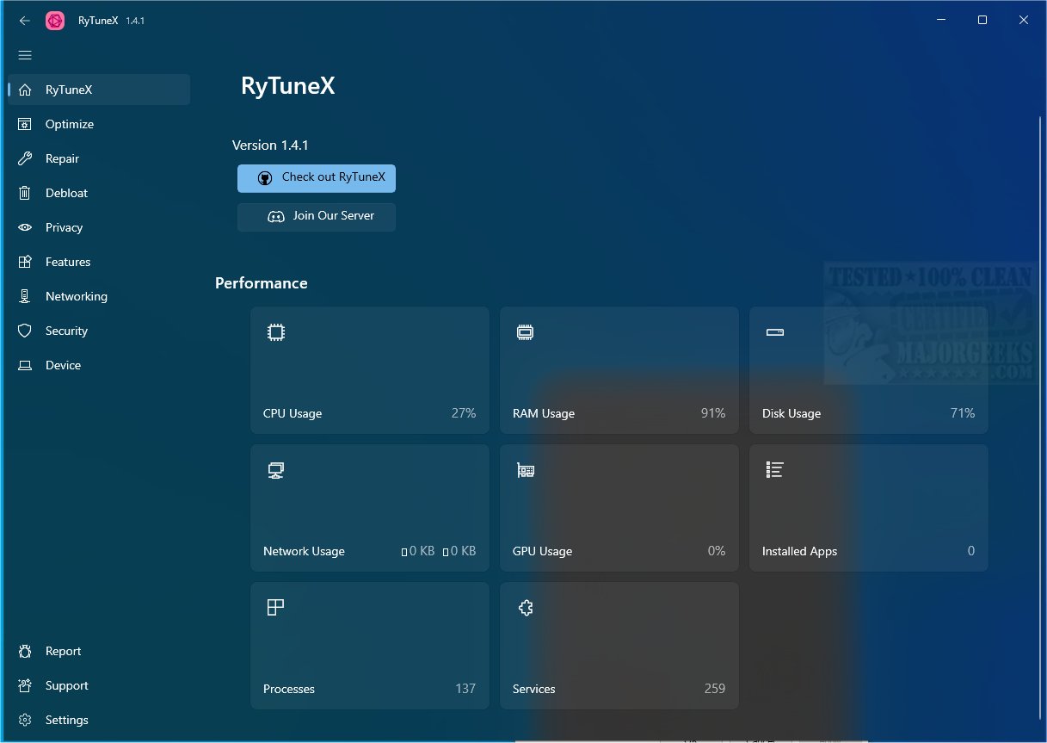The width and height of the screenshot is (1047, 743).
Task: Click the Privacy eye icon
Action: 26,227
